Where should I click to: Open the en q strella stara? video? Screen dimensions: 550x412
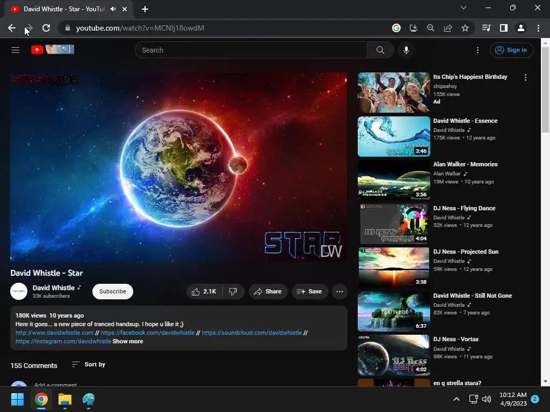tap(457, 383)
